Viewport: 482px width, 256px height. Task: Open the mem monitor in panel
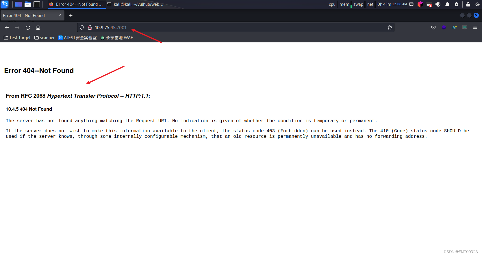[344, 4]
